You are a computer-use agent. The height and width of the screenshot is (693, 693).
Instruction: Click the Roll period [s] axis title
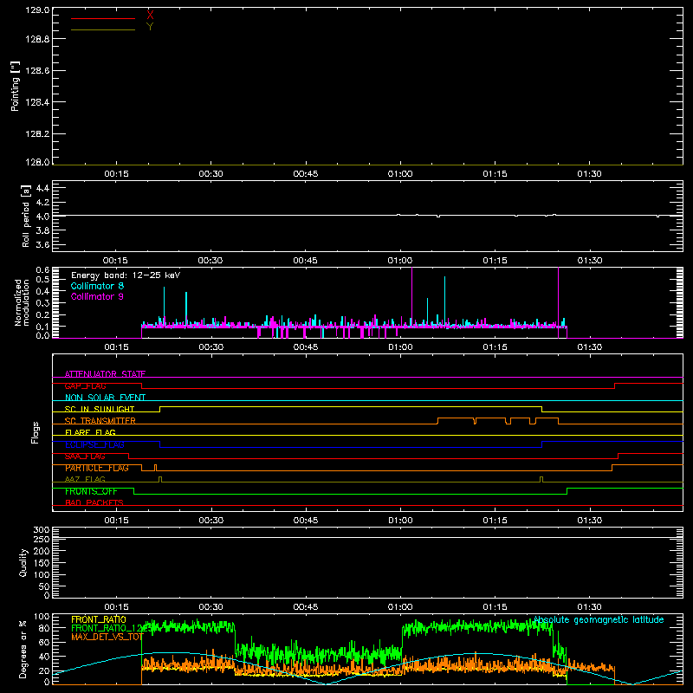point(26,216)
